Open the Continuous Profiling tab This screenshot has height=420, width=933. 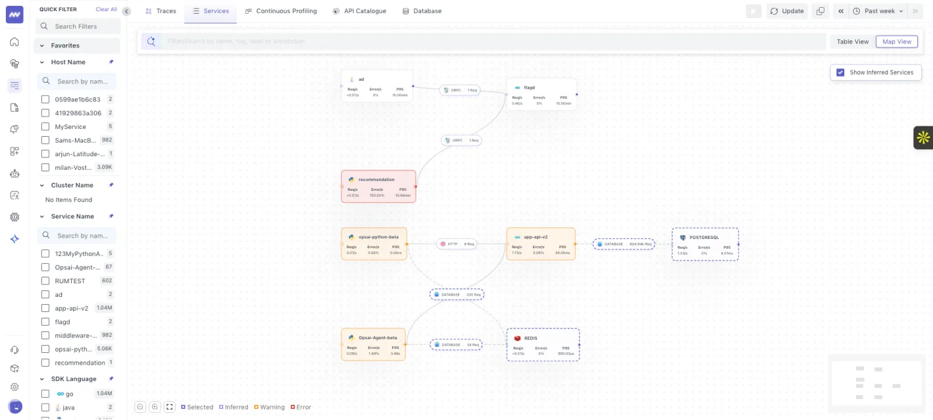coord(281,11)
